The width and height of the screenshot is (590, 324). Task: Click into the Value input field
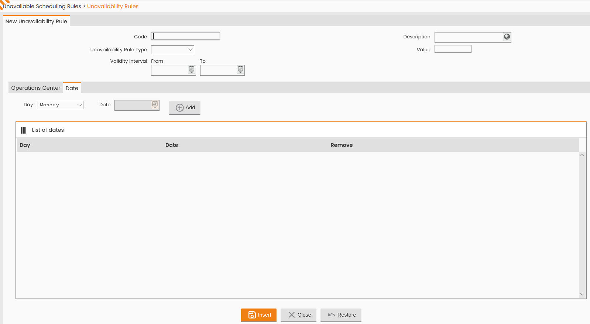coord(453,49)
